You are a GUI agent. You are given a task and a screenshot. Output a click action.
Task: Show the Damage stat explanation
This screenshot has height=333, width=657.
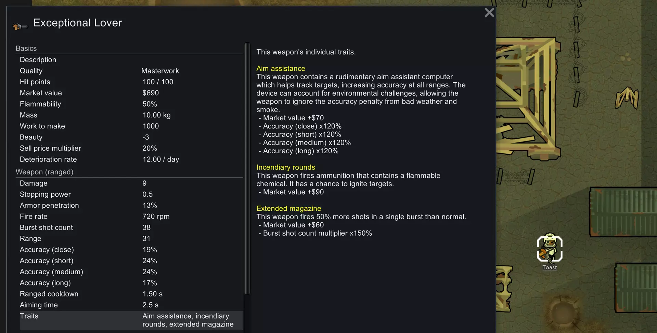click(x=130, y=183)
